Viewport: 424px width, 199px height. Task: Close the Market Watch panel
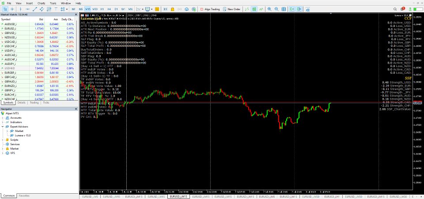click(76, 14)
